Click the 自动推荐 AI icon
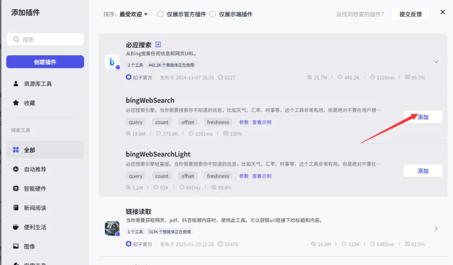The image size is (453, 265). click(x=16, y=169)
